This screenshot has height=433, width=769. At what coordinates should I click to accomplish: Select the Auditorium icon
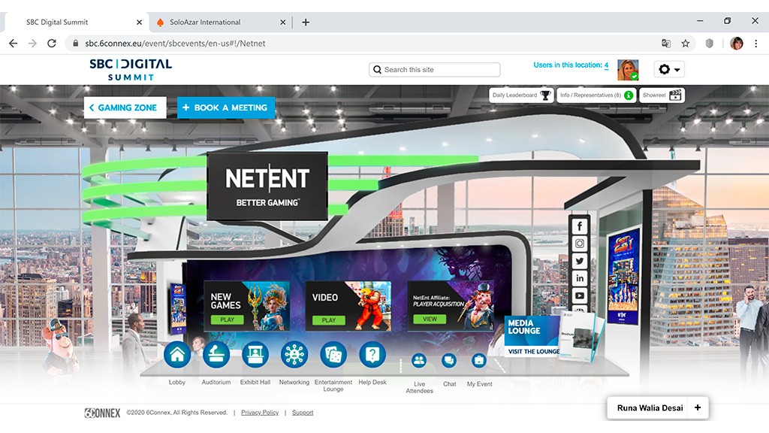pos(216,354)
